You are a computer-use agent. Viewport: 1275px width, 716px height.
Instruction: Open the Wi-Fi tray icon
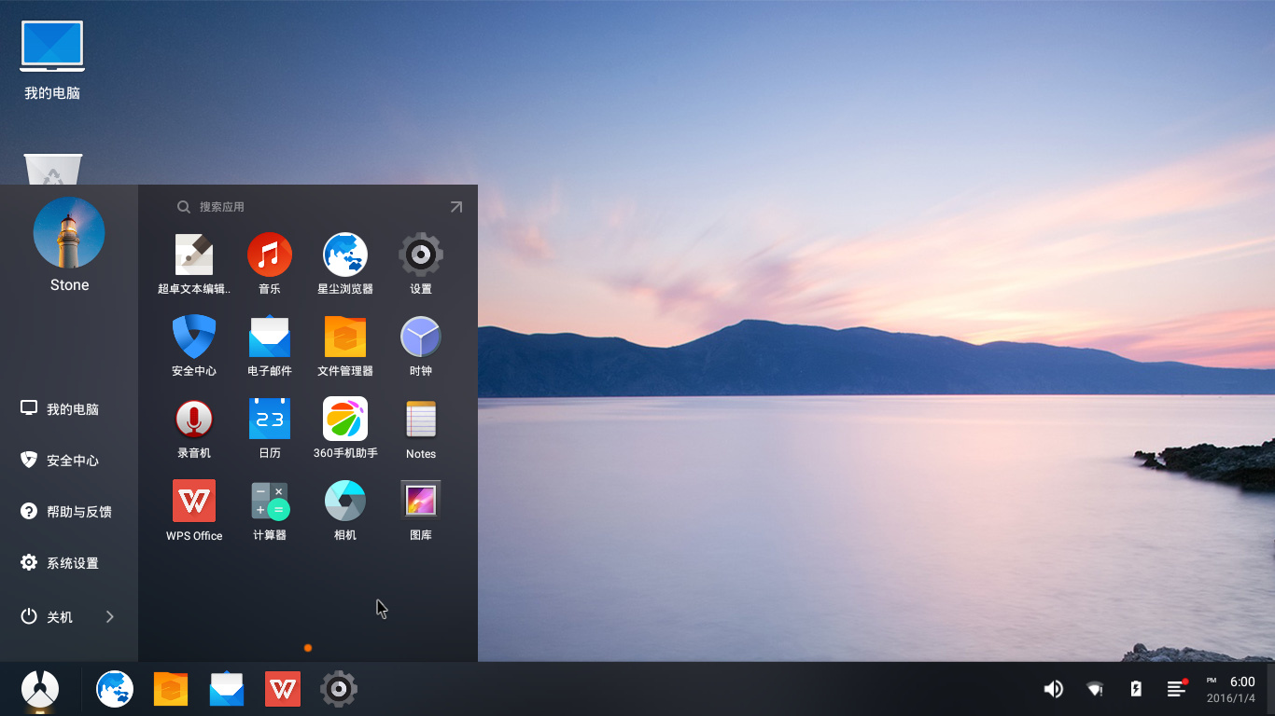[1095, 689]
